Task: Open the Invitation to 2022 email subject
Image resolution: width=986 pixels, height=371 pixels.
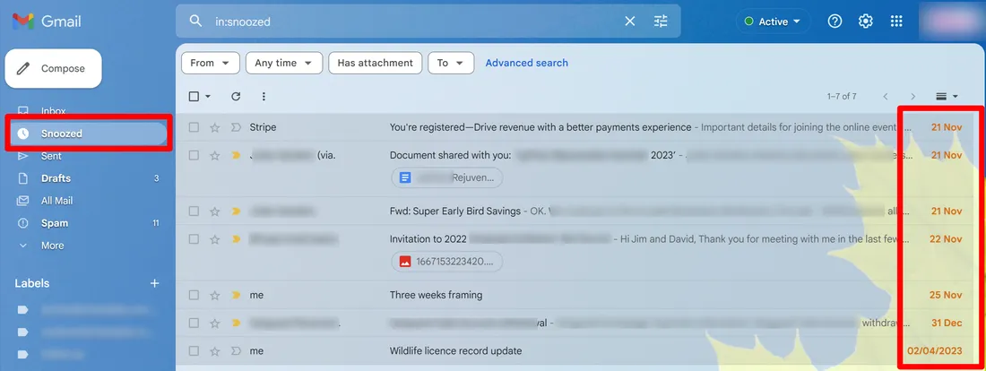Action: 500,239
